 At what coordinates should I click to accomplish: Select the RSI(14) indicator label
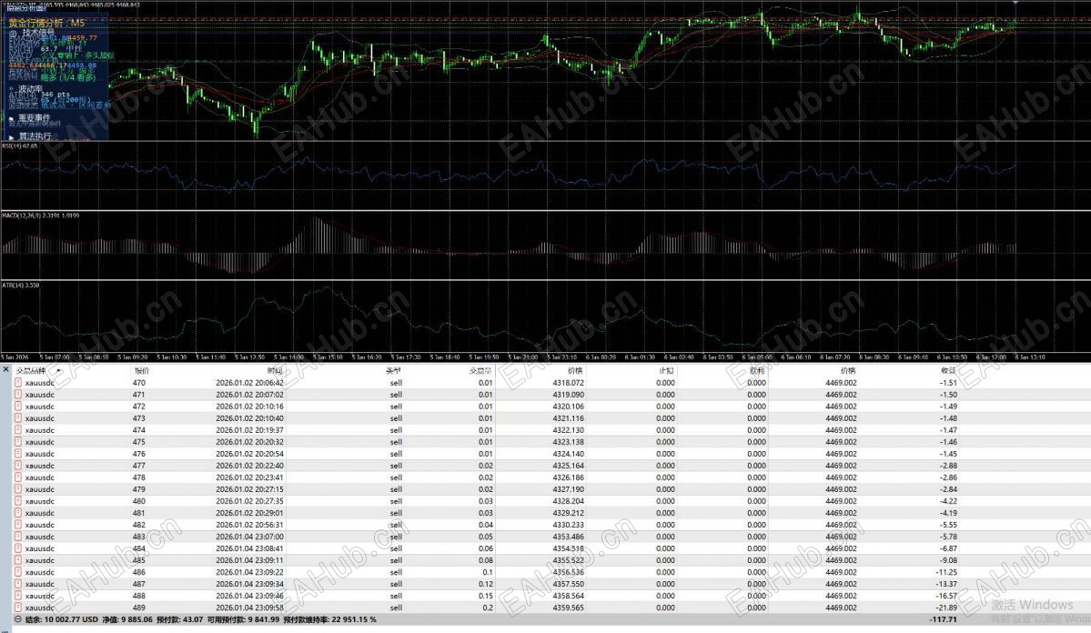pyautogui.click(x=20, y=146)
